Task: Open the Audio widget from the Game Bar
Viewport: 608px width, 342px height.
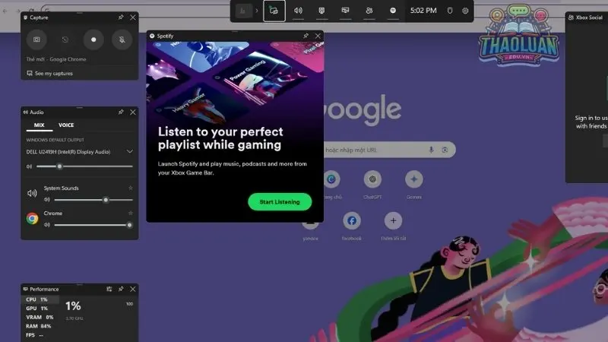Action: [298, 11]
